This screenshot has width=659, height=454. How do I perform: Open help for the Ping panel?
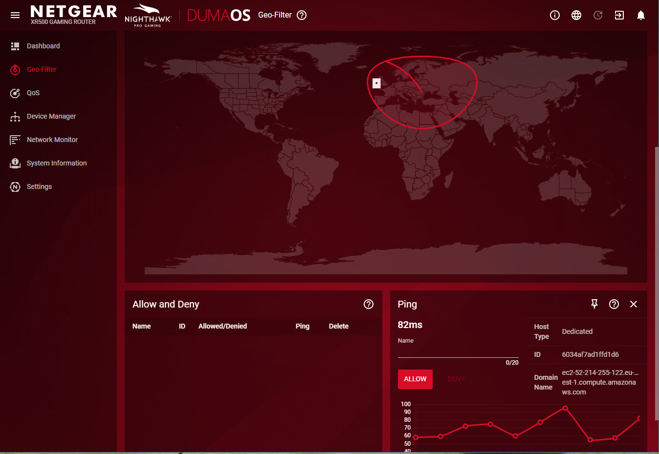pyautogui.click(x=614, y=304)
